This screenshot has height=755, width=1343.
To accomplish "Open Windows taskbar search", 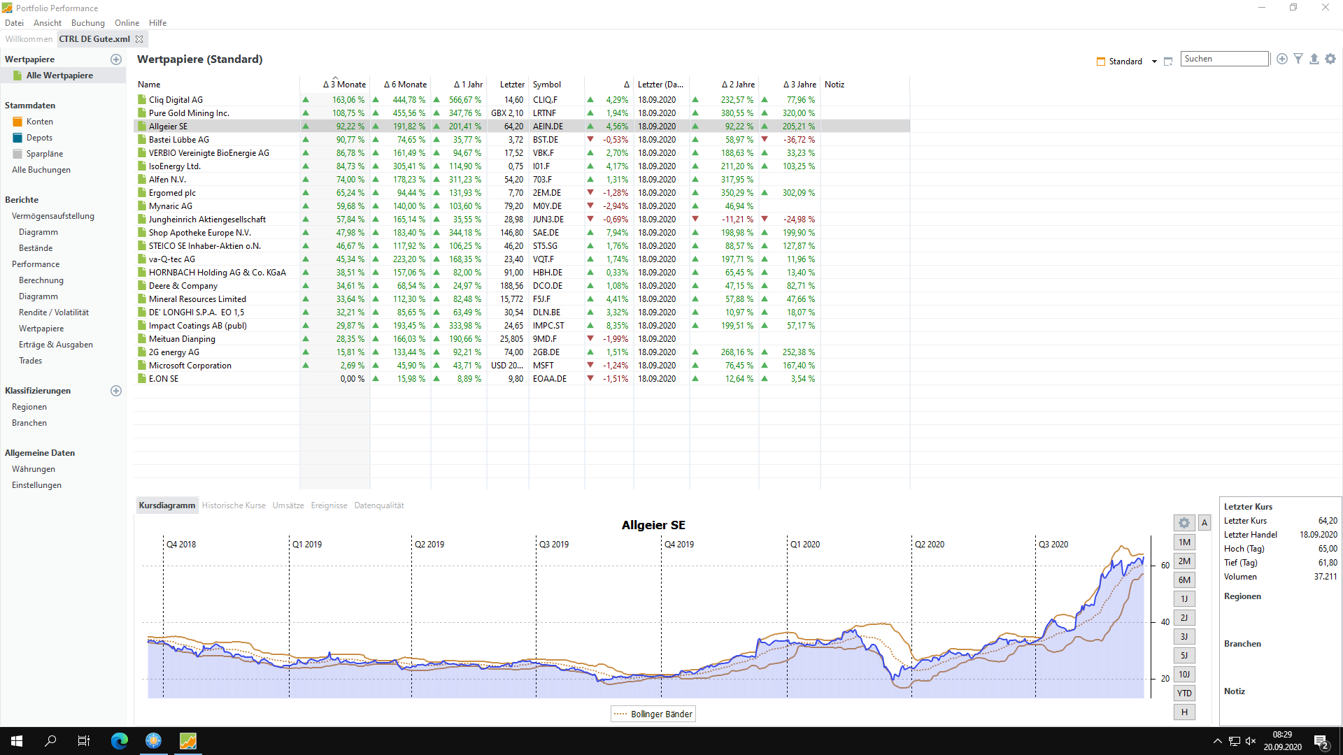I will (x=50, y=741).
